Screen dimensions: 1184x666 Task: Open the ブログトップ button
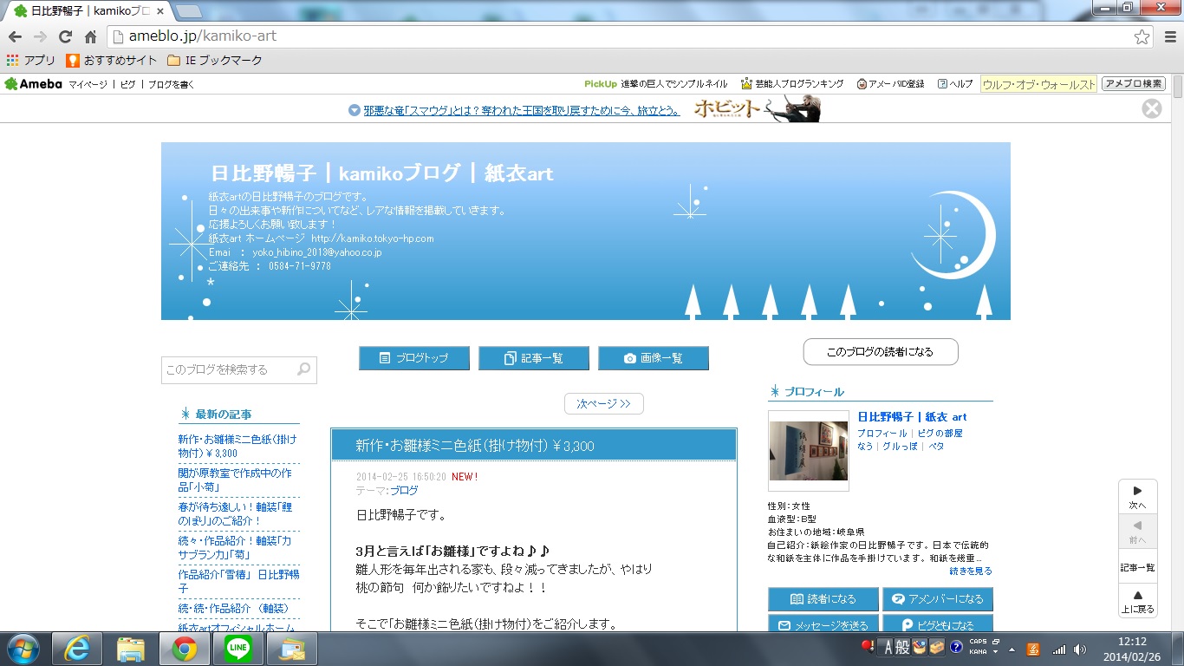(414, 358)
